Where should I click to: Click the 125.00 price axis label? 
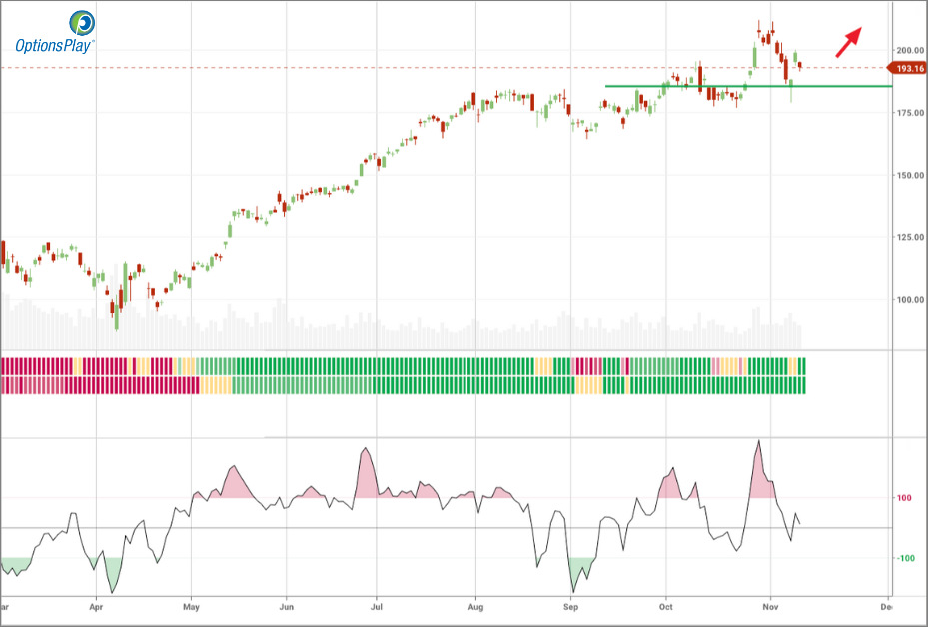coord(909,237)
